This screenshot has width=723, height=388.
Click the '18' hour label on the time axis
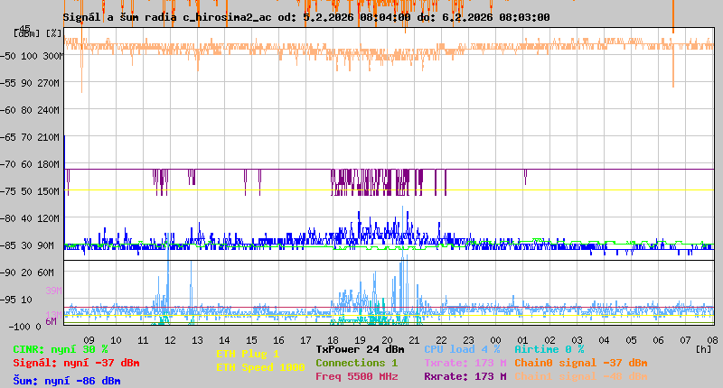pyautogui.click(x=333, y=340)
